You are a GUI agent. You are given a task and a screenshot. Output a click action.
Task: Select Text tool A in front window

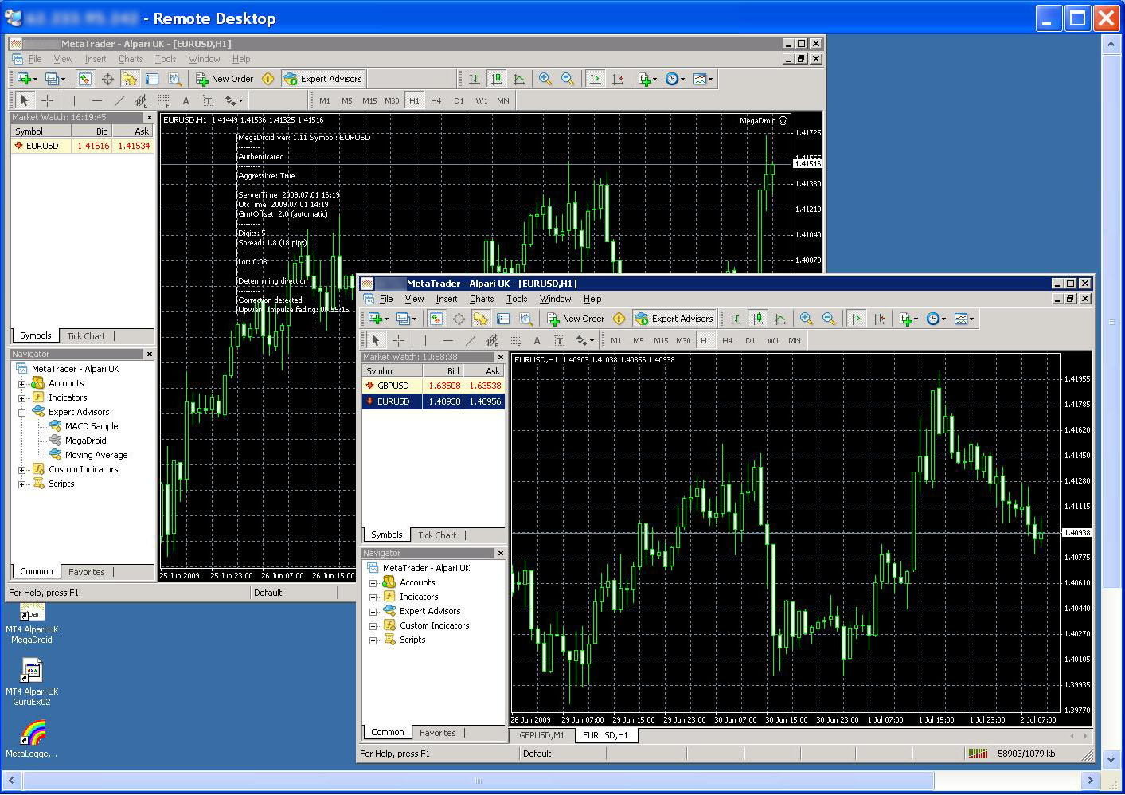pyautogui.click(x=537, y=340)
